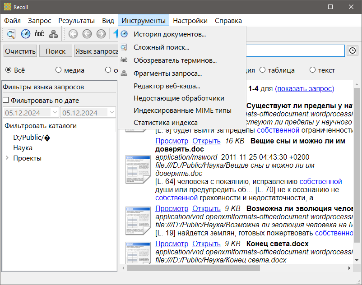Click the ABC icon beside Обозреватель терминов
This screenshot has width=362, height=285.
point(124,60)
